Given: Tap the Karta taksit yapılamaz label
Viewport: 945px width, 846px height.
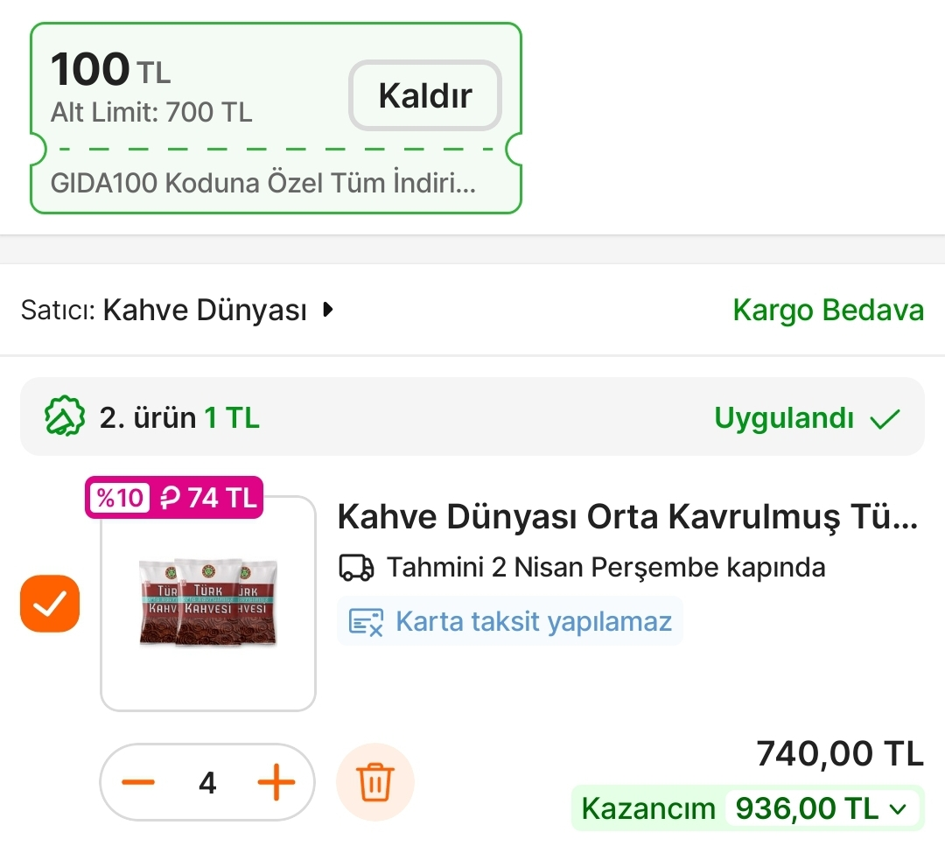Looking at the screenshot, I should (534, 622).
